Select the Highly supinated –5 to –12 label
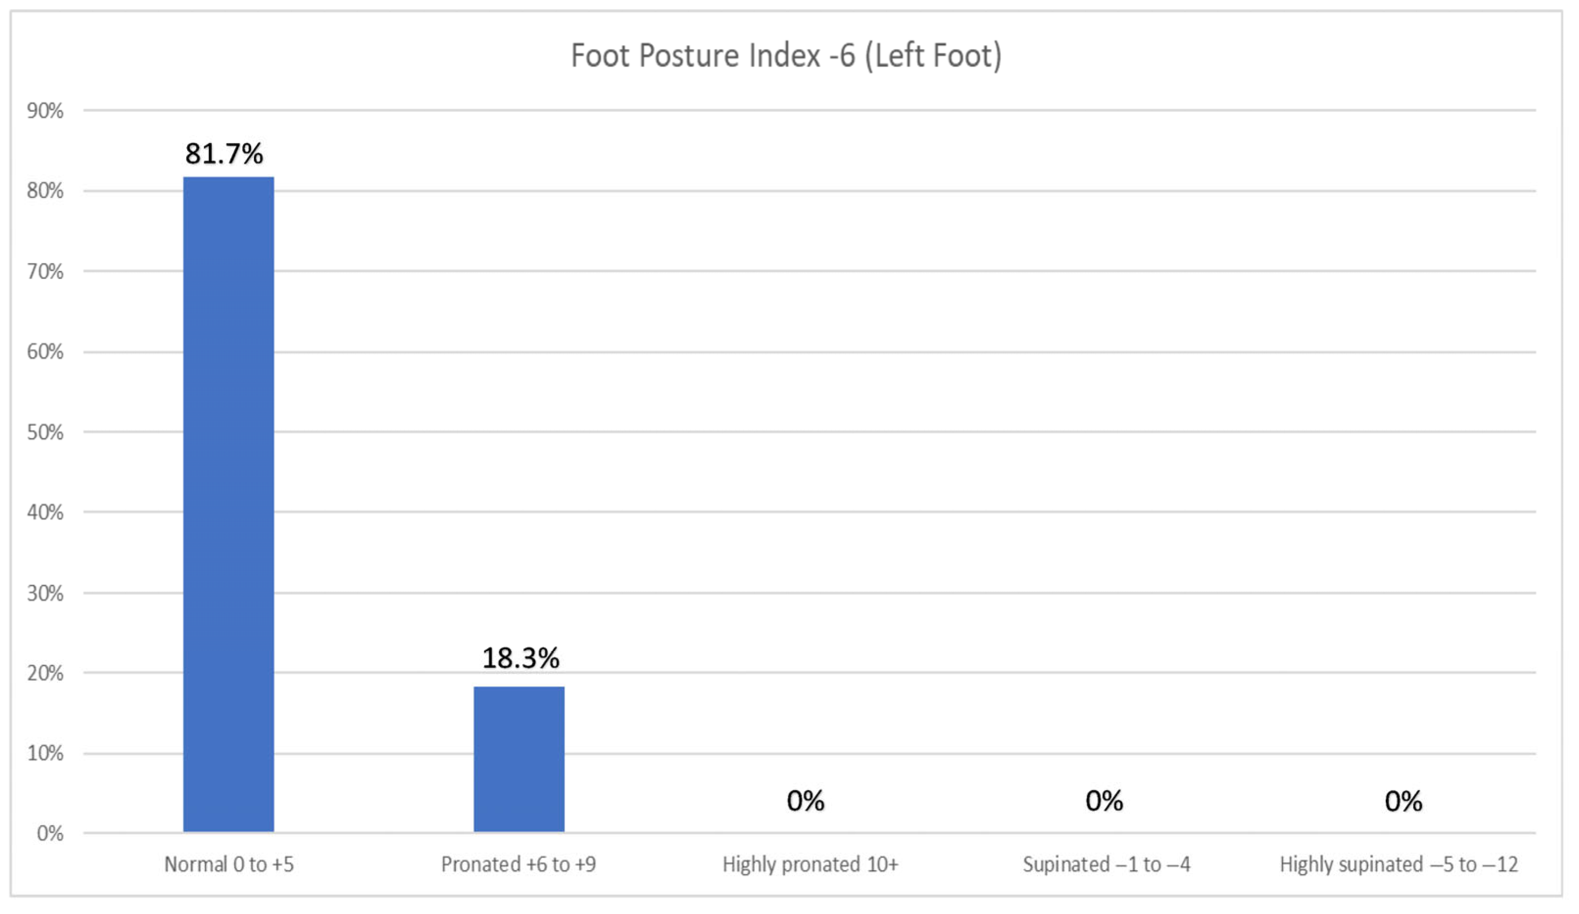This screenshot has width=1579, height=914. 1399,864
